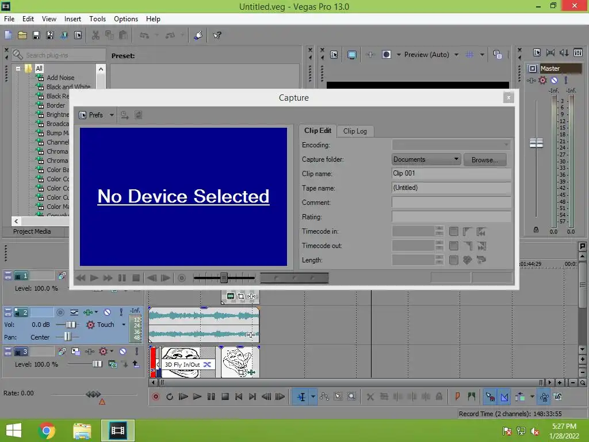Screen dimensions: 589x442
Task: Open the grid overlays dropdown arrow
Action: 482,55
